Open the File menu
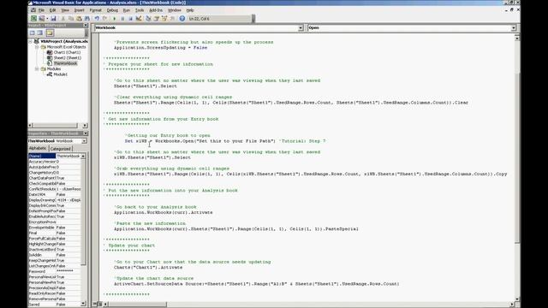The width and height of the screenshot is (548, 308). point(41,10)
